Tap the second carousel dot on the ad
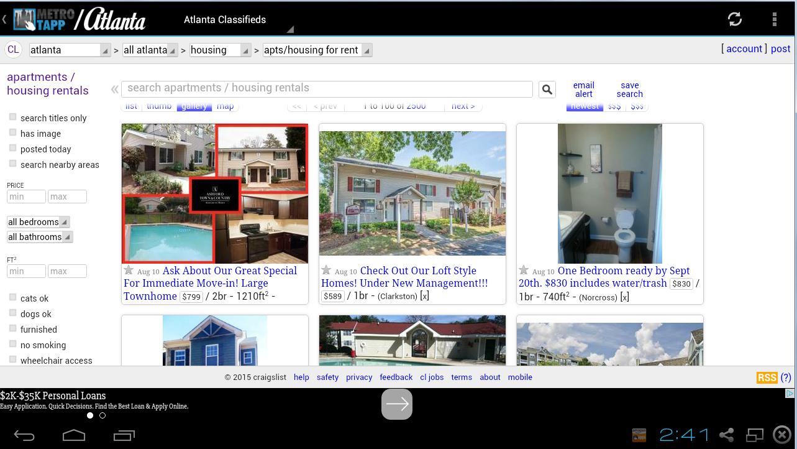The width and height of the screenshot is (797, 449). 102,415
